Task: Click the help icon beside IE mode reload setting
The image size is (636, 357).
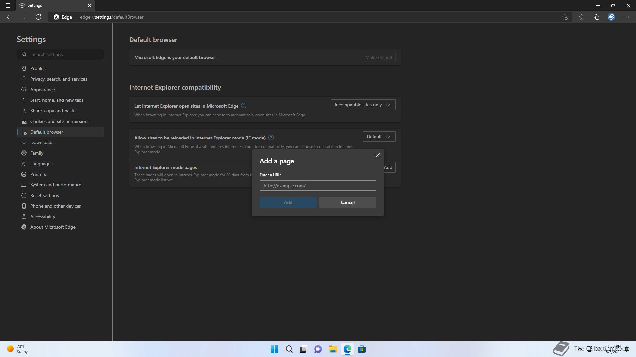Action: click(271, 138)
